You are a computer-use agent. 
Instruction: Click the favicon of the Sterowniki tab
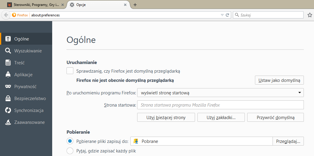tap(9, 5)
